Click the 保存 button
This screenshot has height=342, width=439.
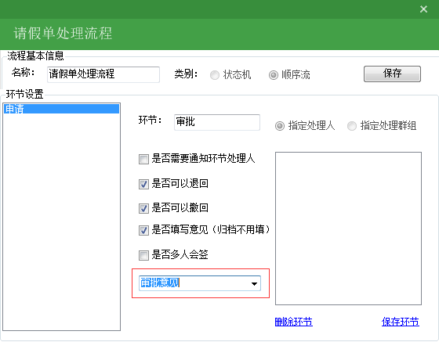tap(392, 74)
